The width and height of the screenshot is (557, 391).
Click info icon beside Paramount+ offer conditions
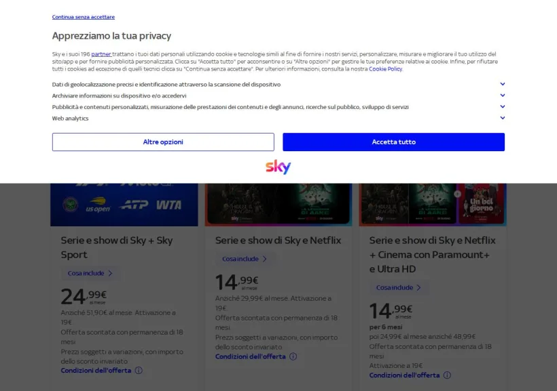click(447, 375)
